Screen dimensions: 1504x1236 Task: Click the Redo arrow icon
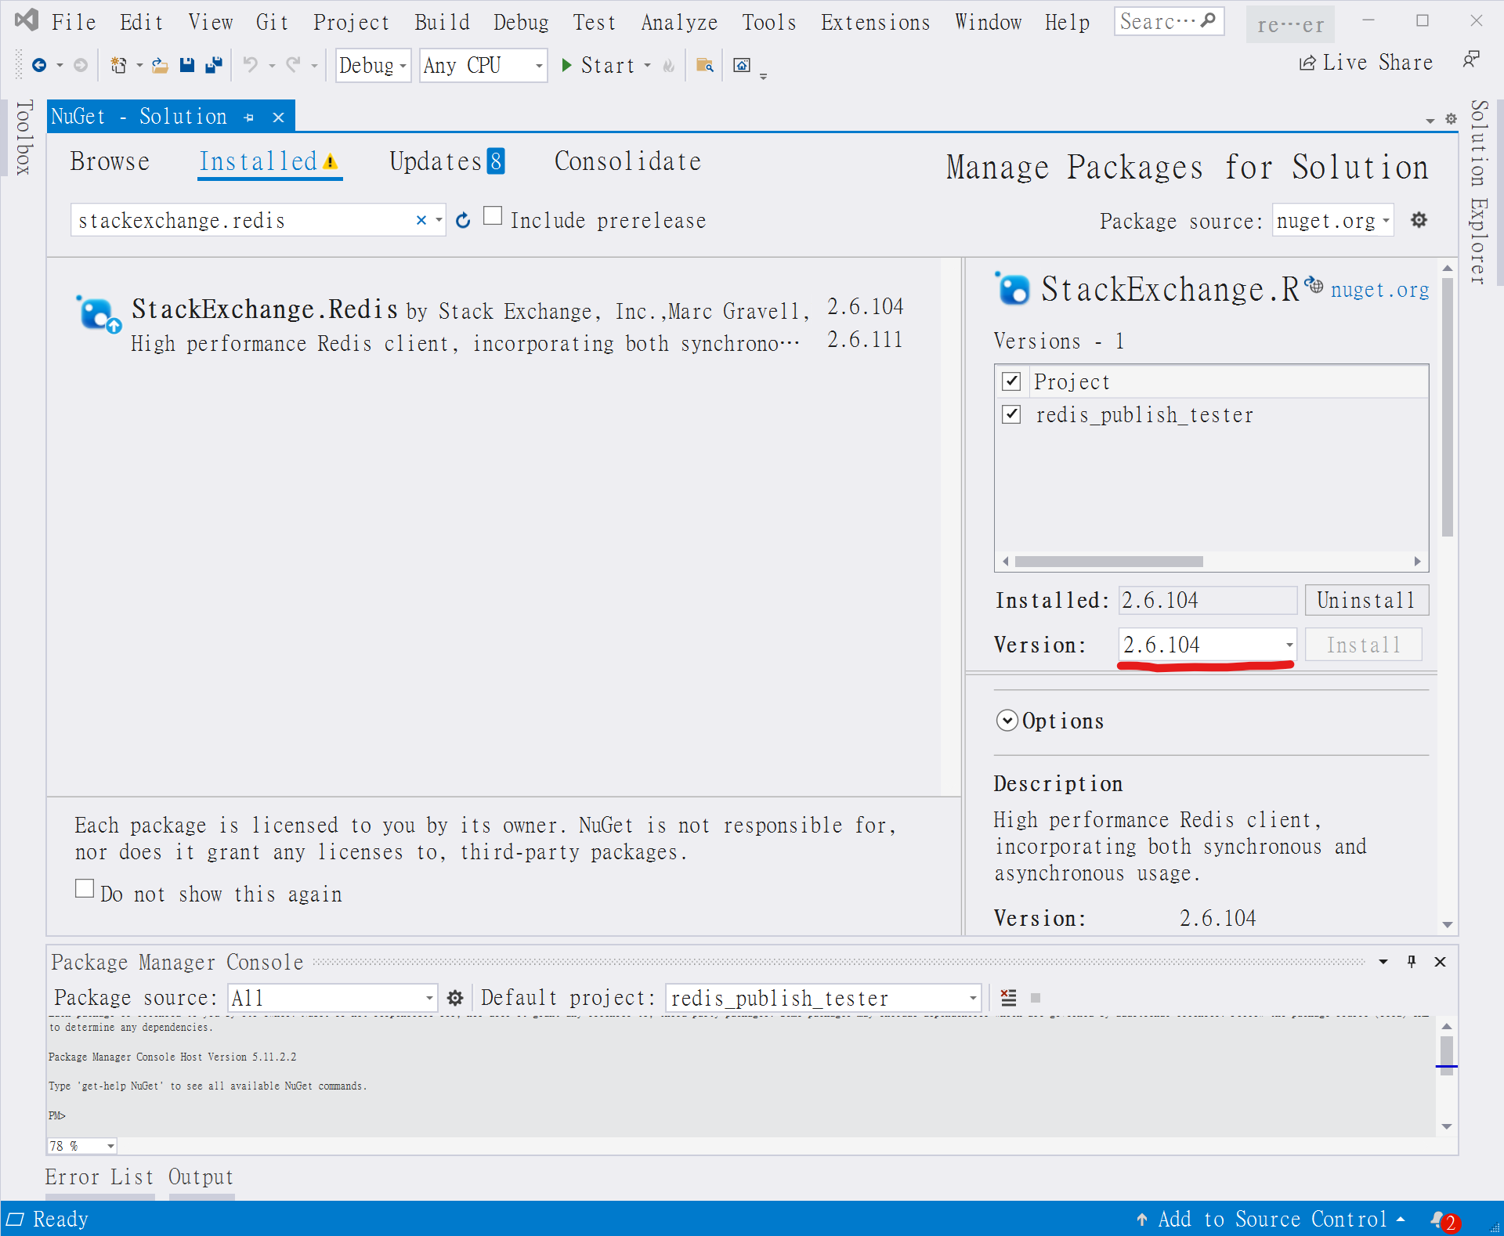click(293, 66)
